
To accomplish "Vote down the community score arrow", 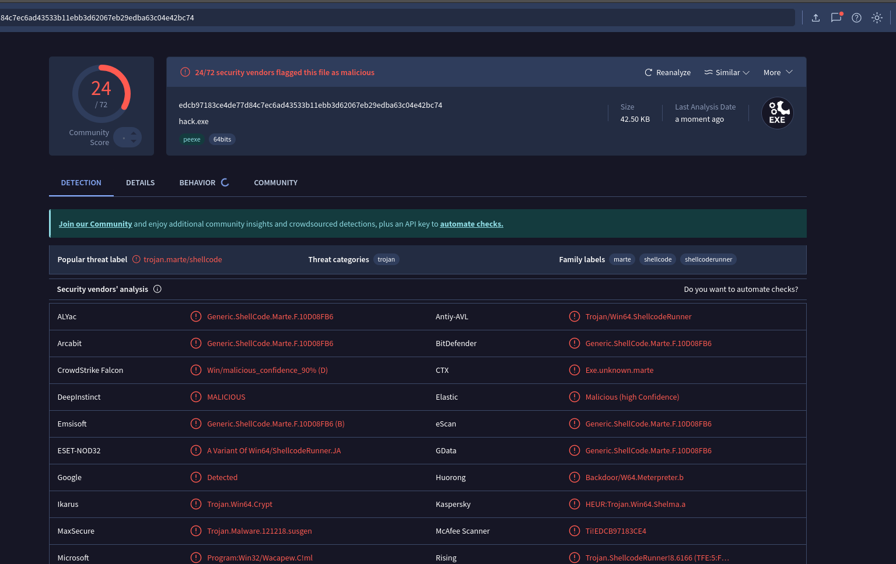I will [134, 142].
